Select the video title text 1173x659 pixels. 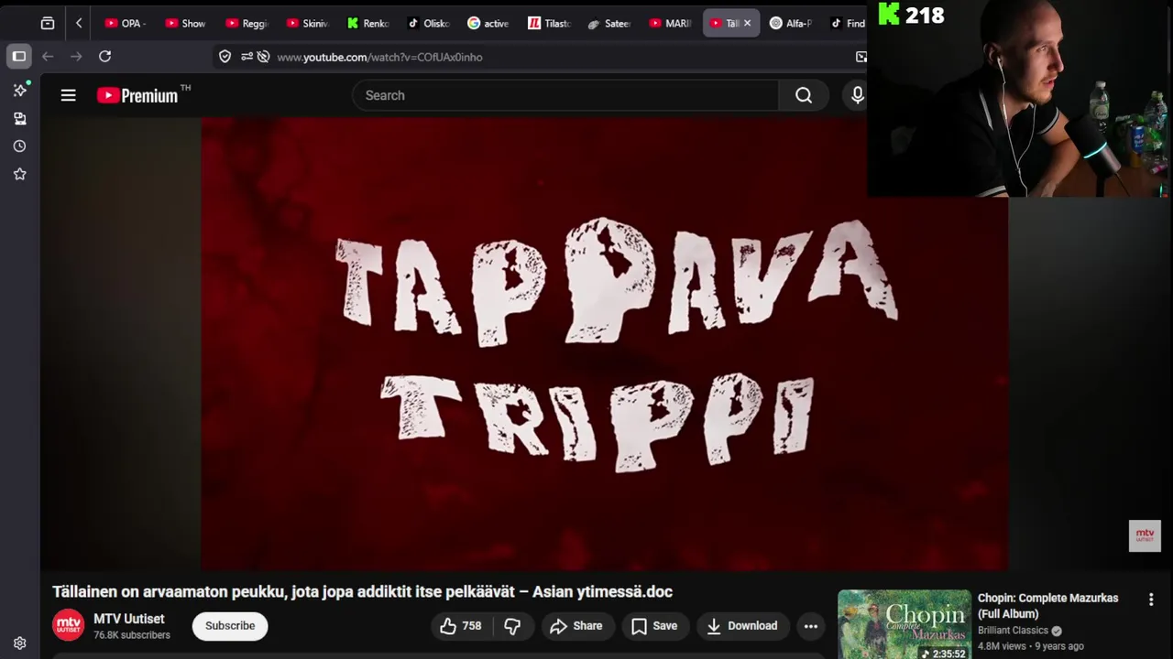(362, 592)
